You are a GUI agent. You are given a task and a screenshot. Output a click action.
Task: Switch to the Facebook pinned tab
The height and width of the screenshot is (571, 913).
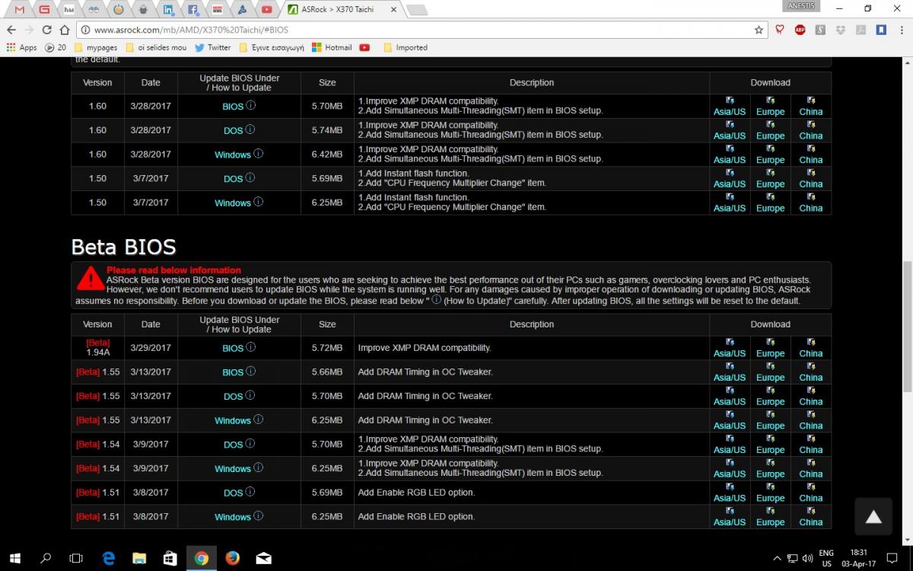[192, 9]
